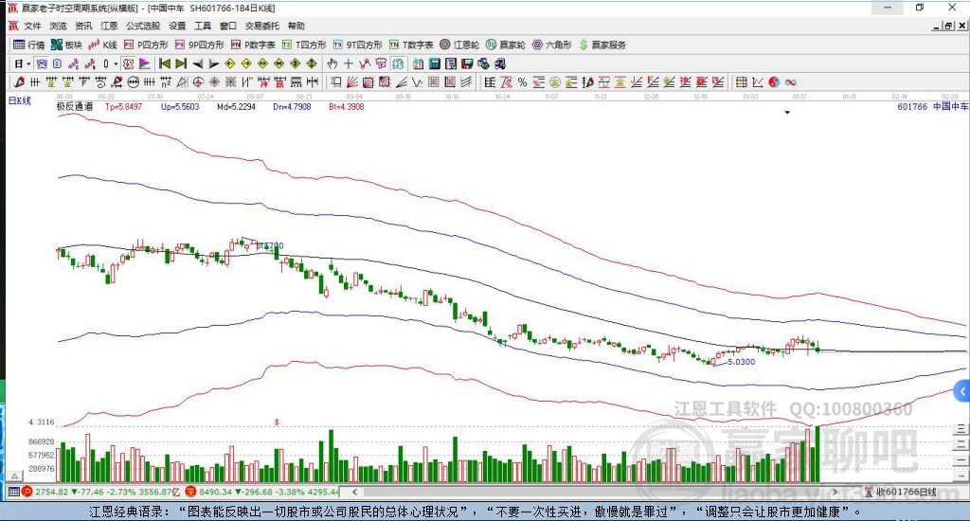Select the hand pan tool
The image size is (970, 521).
[332, 63]
